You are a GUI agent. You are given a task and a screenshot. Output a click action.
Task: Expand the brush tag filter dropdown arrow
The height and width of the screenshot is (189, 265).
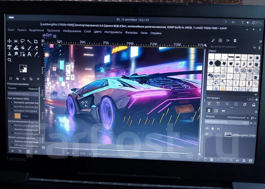pos(254,48)
